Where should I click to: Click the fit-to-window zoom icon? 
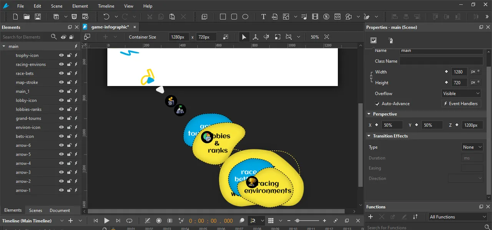[327, 37]
